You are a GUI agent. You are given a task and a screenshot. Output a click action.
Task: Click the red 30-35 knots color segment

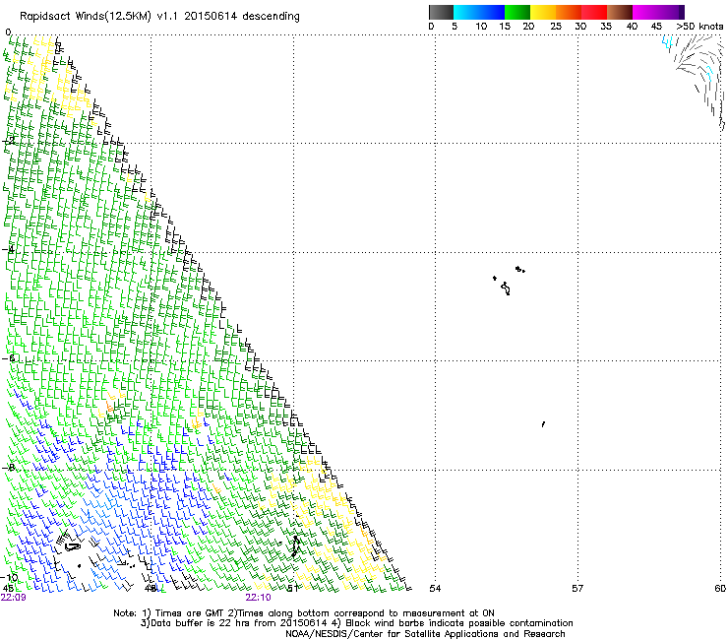(x=594, y=12)
